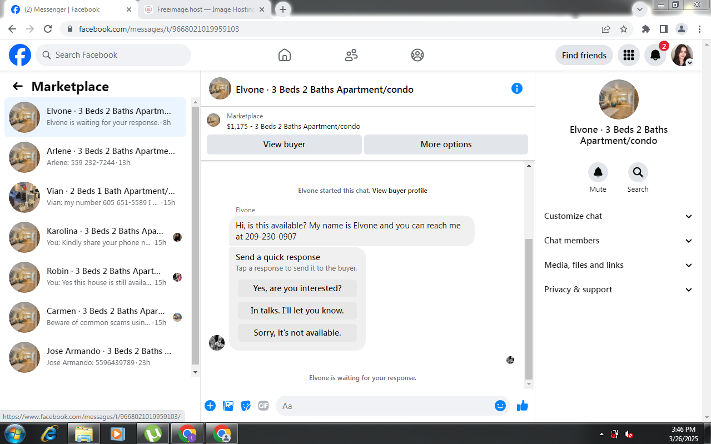
Task: Open the Home icon in top navigation
Action: pyautogui.click(x=285, y=55)
